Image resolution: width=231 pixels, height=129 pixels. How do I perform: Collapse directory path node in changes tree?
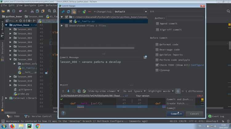[62, 17]
